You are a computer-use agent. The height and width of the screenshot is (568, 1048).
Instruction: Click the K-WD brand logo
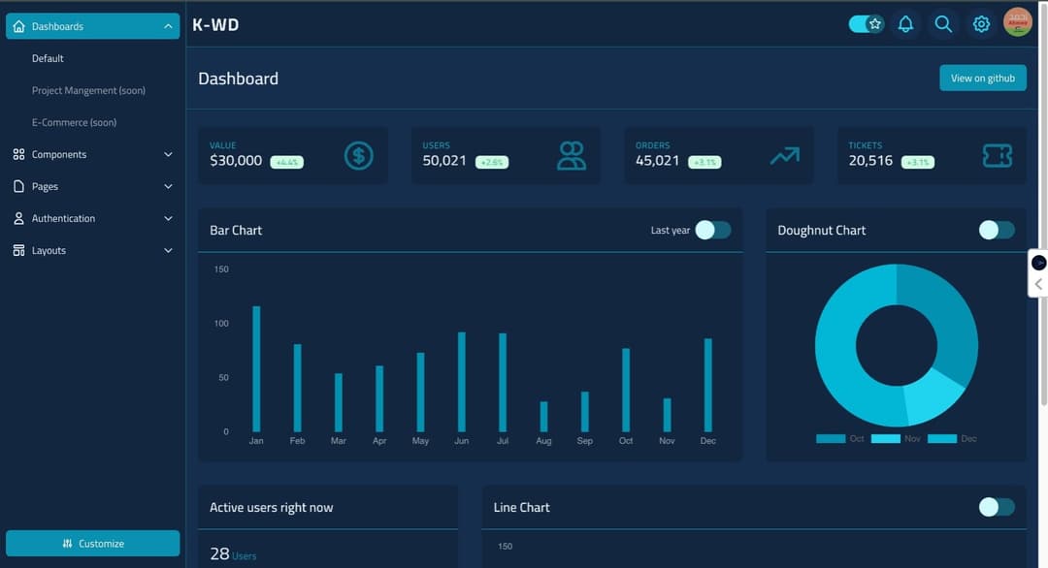point(215,24)
